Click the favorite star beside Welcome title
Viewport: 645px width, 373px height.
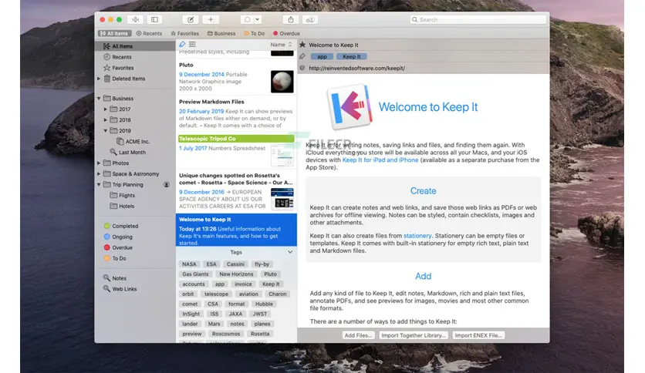[x=302, y=45]
